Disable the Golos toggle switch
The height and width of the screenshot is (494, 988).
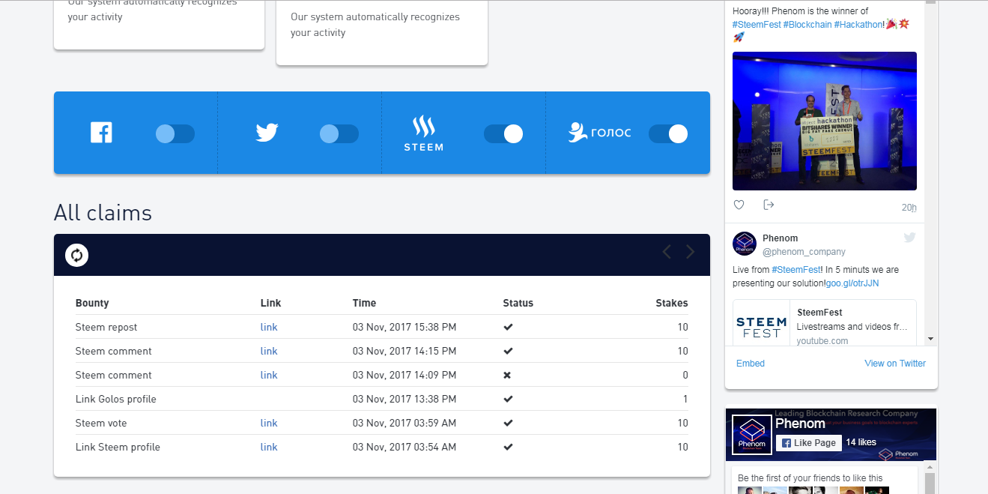[667, 133]
